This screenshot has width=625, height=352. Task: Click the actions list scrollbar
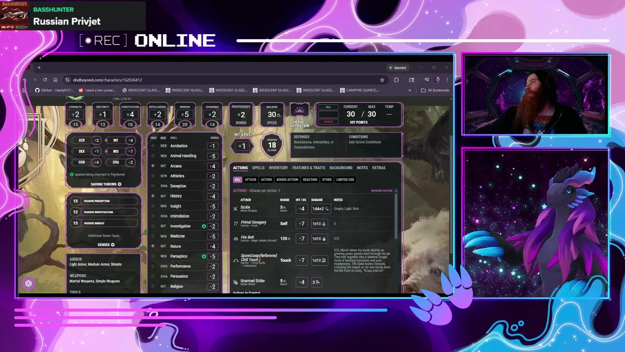[x=396, y=216]
